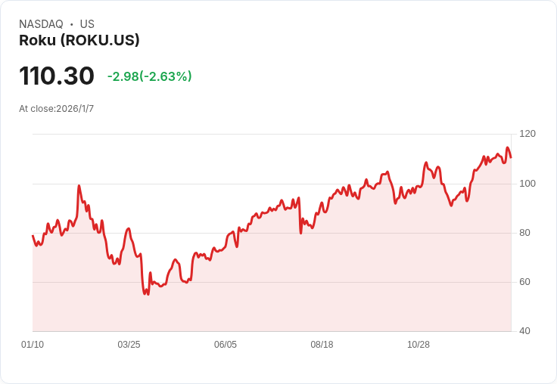This screenshot has height=384, width=557.
Task: Click the -2.98(-2.63%) change value
Action: pyautogui.click(x=149, y=76)
